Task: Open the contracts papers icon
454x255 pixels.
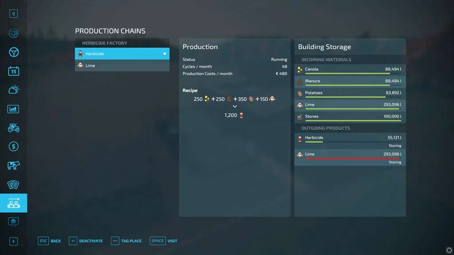Action: 13,184
